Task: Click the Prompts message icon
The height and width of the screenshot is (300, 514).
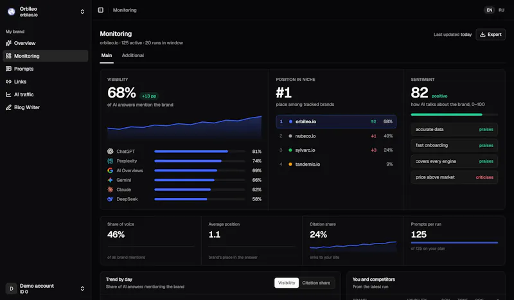Action: pyautogui.click(x=8, y=69)
